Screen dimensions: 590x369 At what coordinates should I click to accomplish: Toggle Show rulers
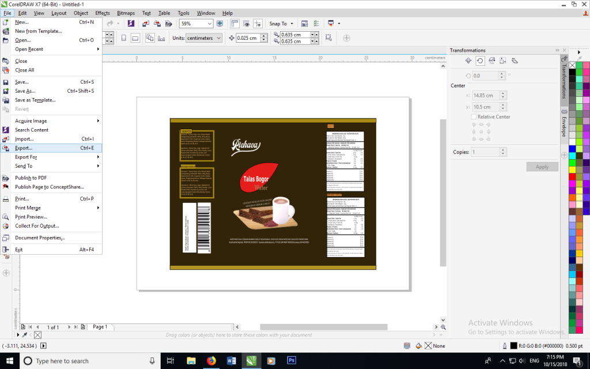[x=235, y=23]
